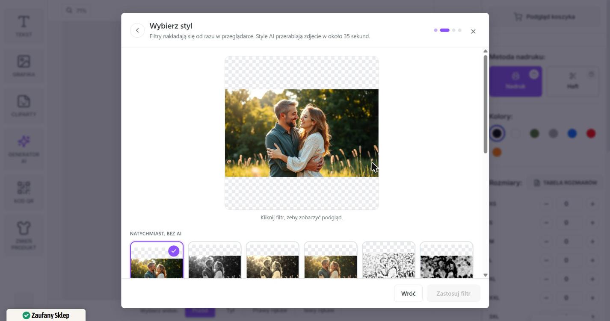Pick the black high-contrast filter thumbnail

(x=447, y=260)
